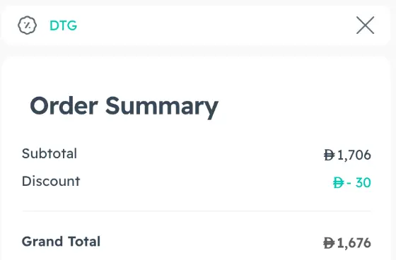Click the grand total amount 1,676
This screenshot has height=260, width=396.
(x=354, y=243)
